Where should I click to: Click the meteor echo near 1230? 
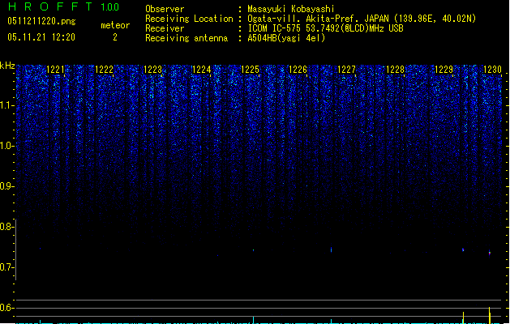[x=490, y=253]
